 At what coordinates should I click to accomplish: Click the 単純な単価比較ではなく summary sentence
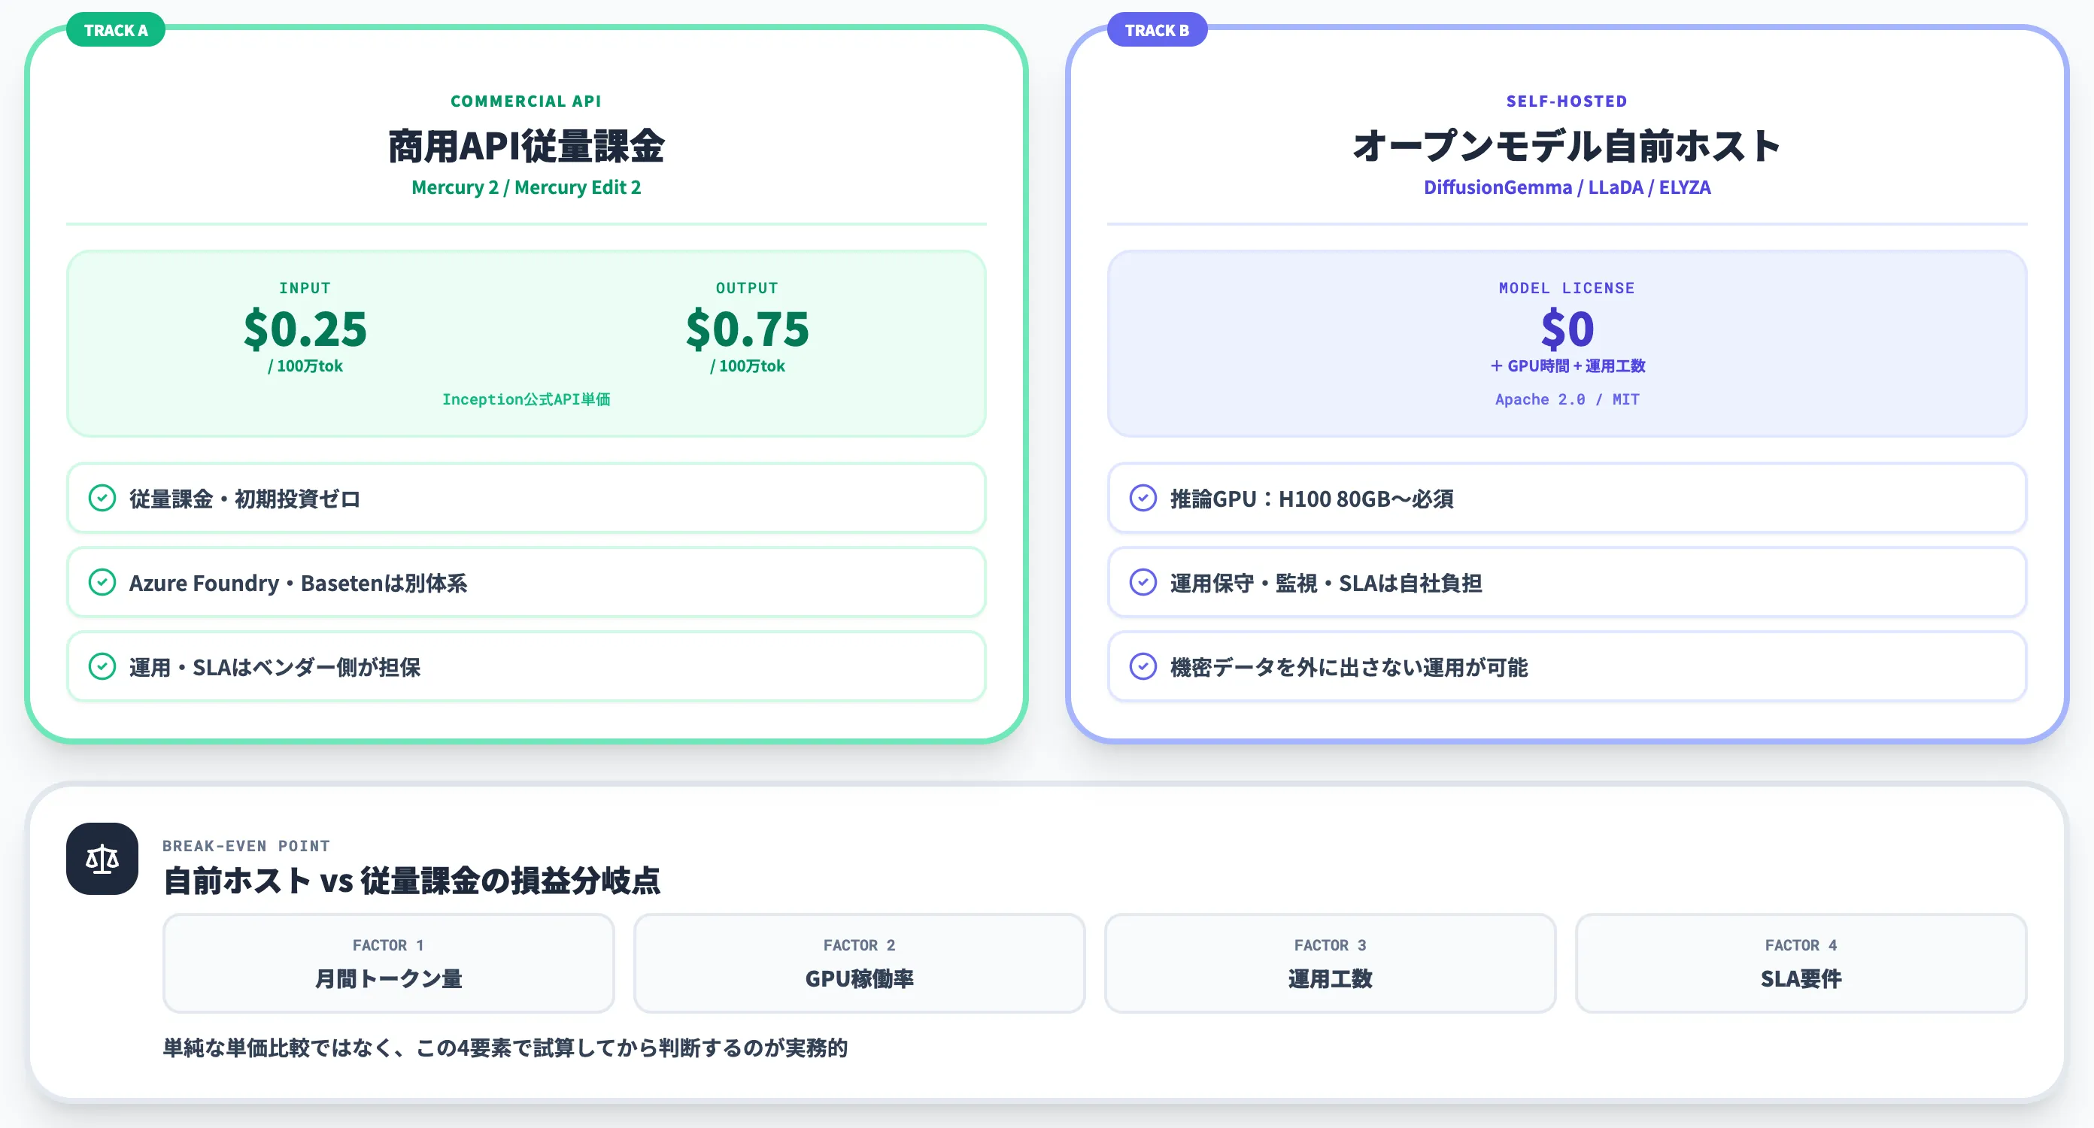[505, 1048]
